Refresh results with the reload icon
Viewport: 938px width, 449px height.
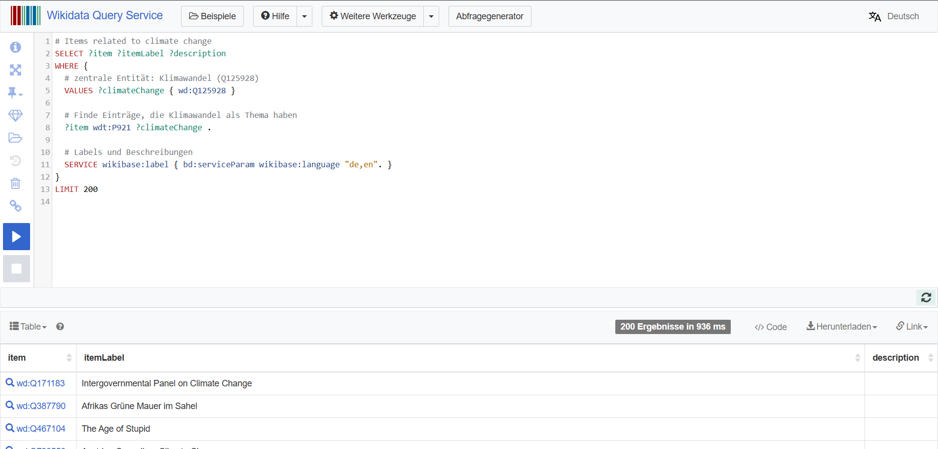point(926,298)
